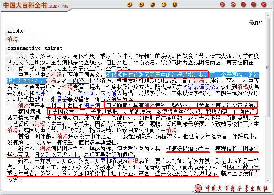Click the red double-arrow switch icon
This screenshot has width=274, height=195.
(233, 4)
